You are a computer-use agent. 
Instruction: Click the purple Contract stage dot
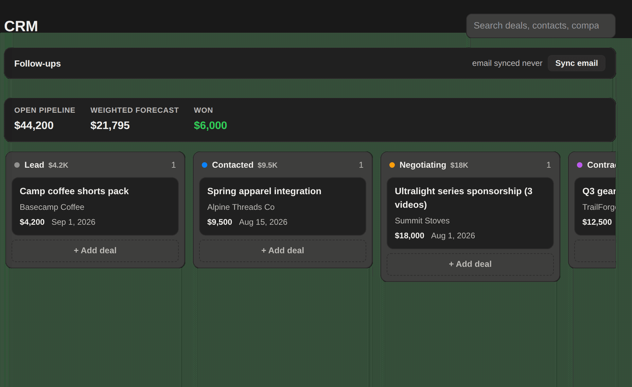coord(580,165)
